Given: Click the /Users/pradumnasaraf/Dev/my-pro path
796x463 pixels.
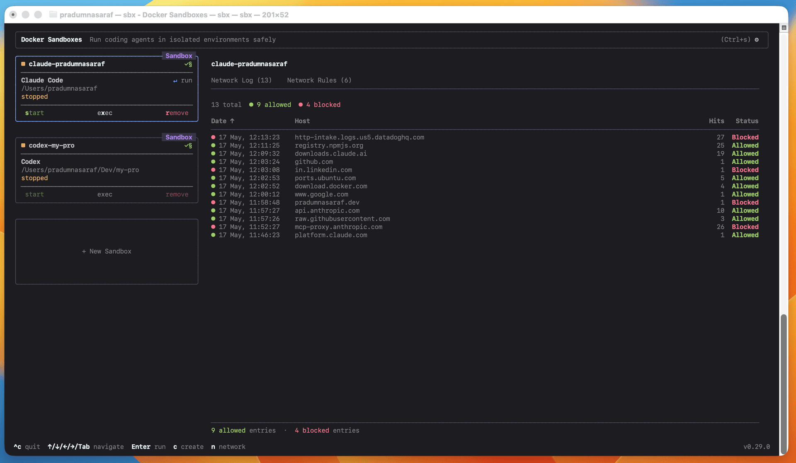Looking at the screenshot, I should [80, 170].
